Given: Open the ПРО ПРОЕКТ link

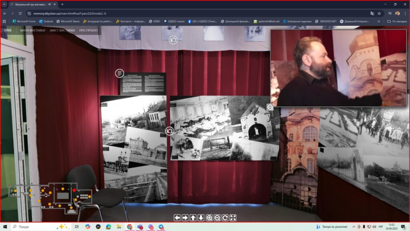Looking at the screenshot, I should click(88, 30).
